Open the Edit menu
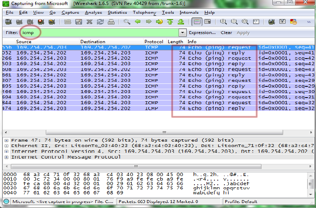The width and height of the screenshot is (316, 208). [23, 12]
